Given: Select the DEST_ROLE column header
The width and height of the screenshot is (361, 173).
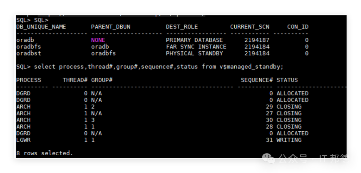Looking at the screenshot, I should (x=182, y=27).
